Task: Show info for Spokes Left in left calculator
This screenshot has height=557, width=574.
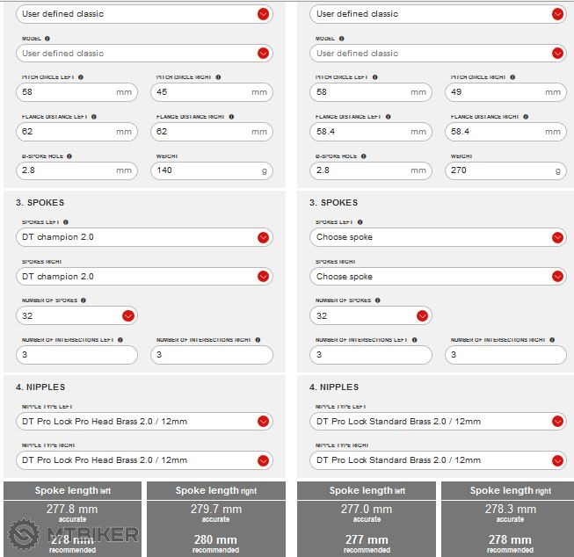Action: [x=65, y=222]
